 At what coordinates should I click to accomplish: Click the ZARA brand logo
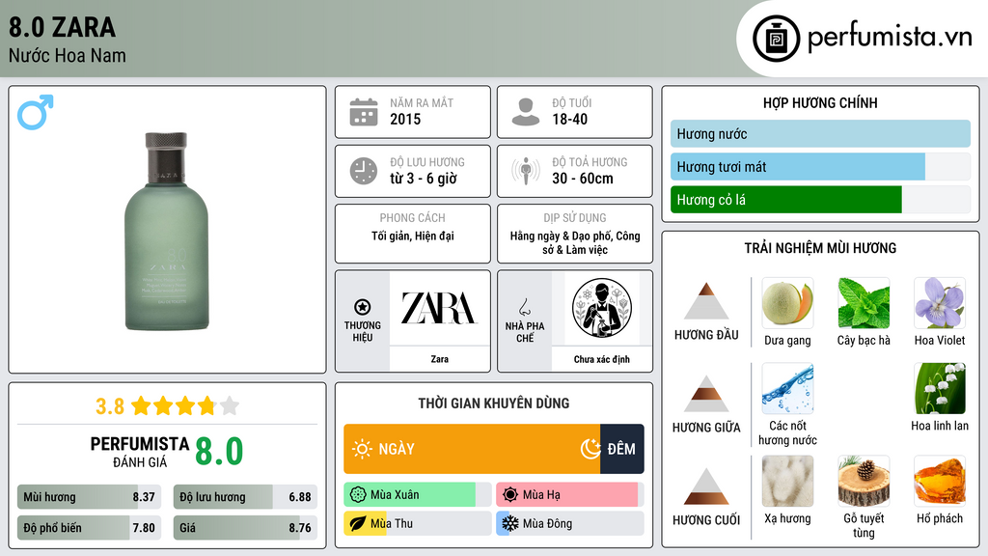coord(439,308)
